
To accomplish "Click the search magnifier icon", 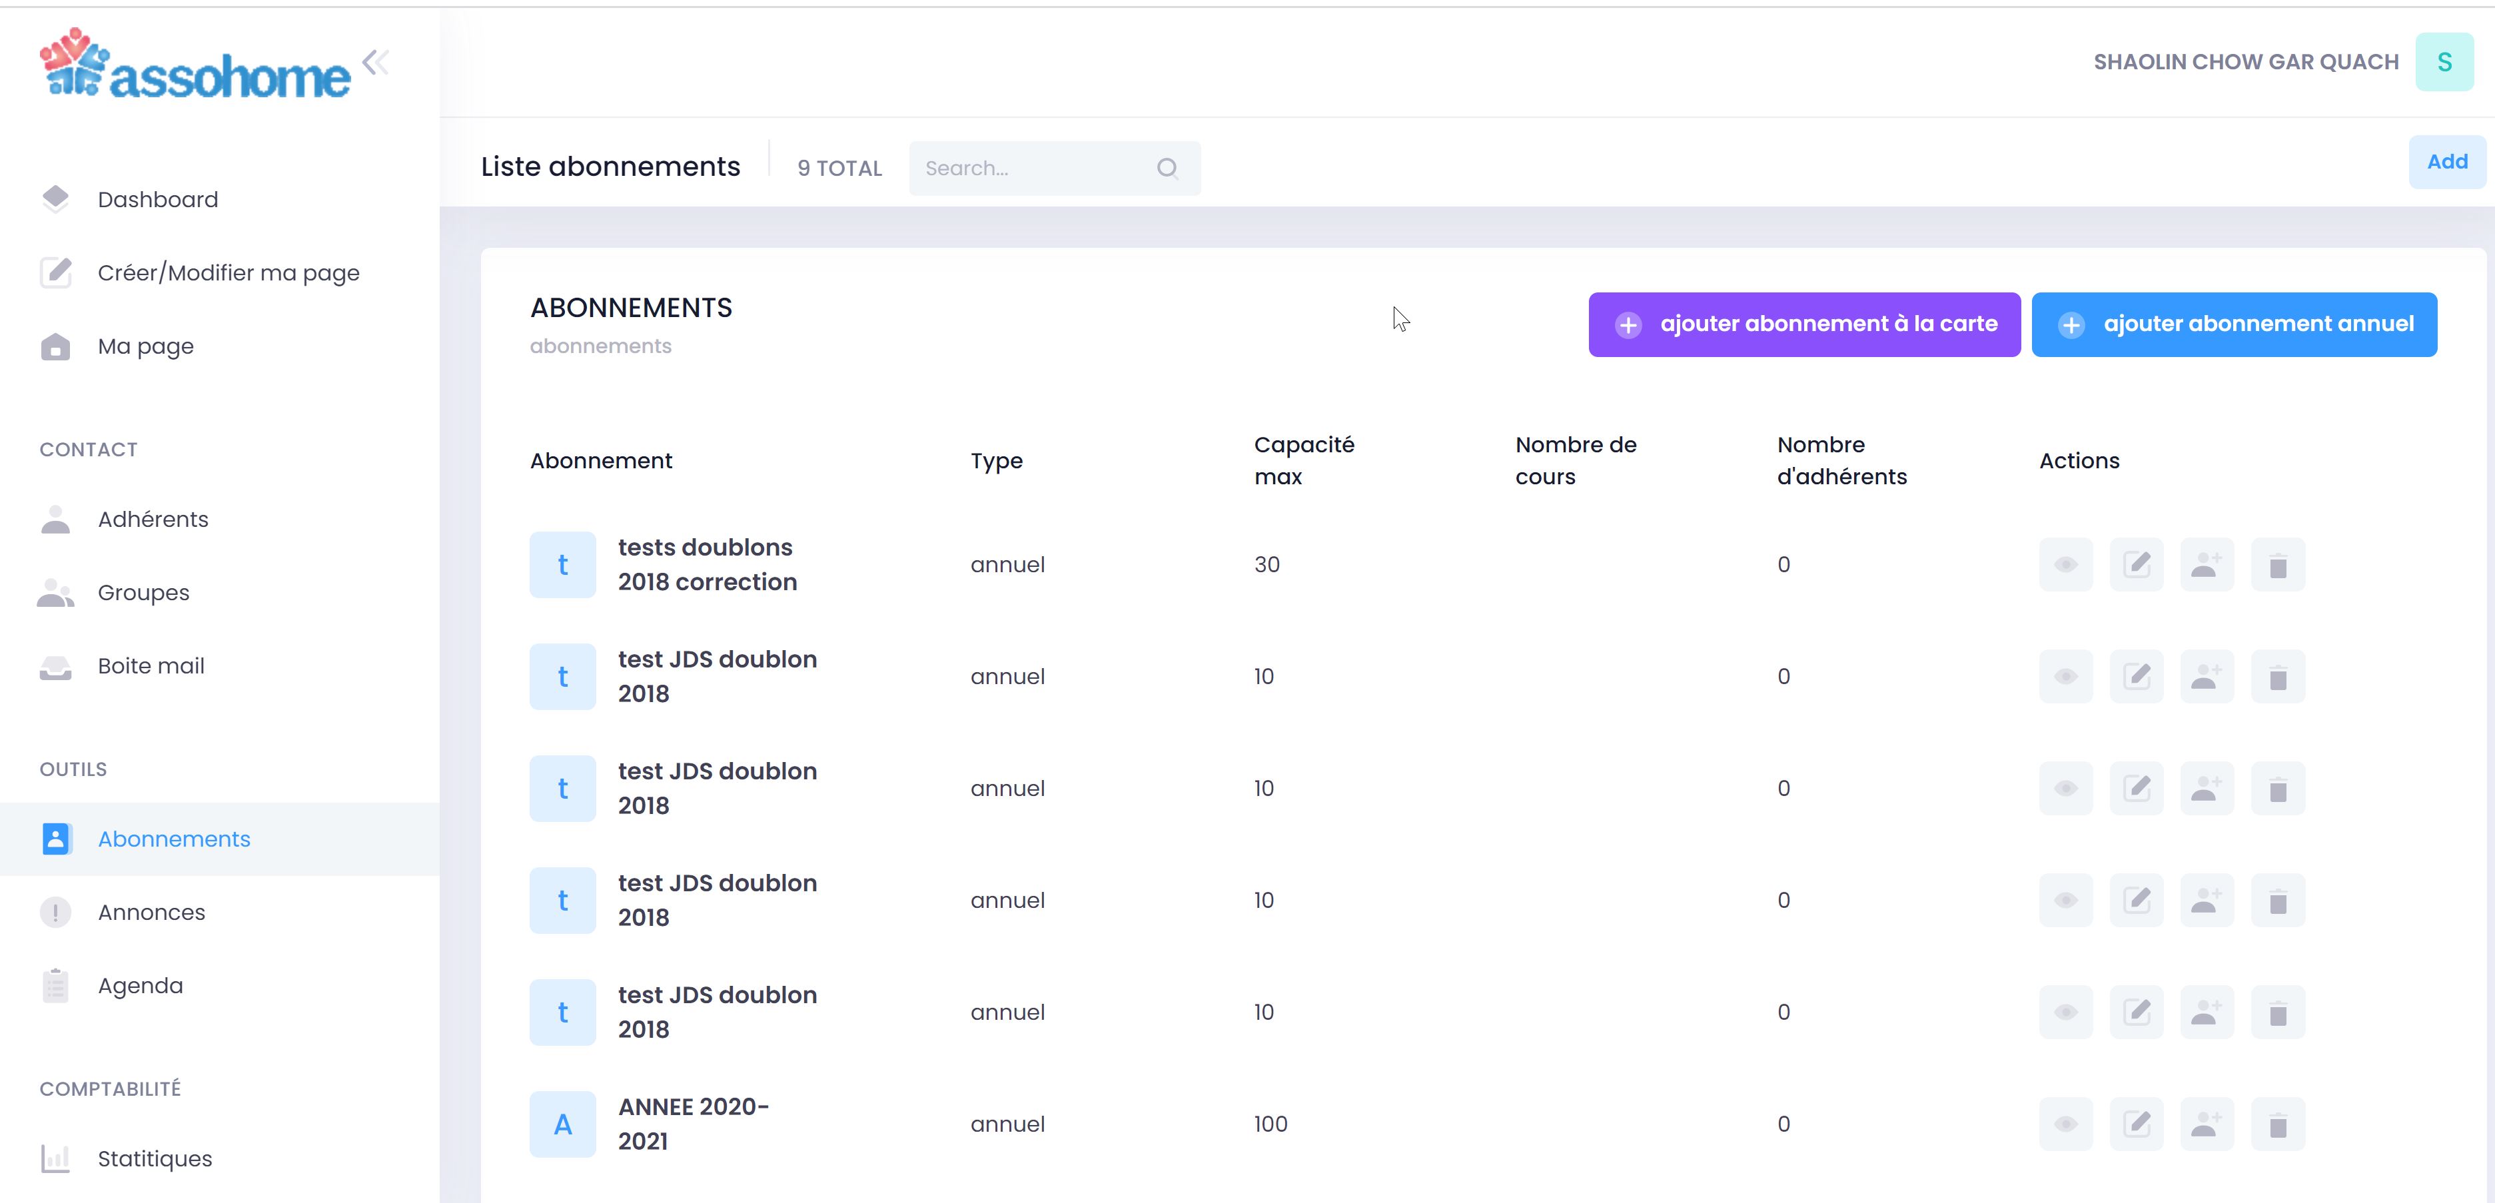I will 1167,169.
